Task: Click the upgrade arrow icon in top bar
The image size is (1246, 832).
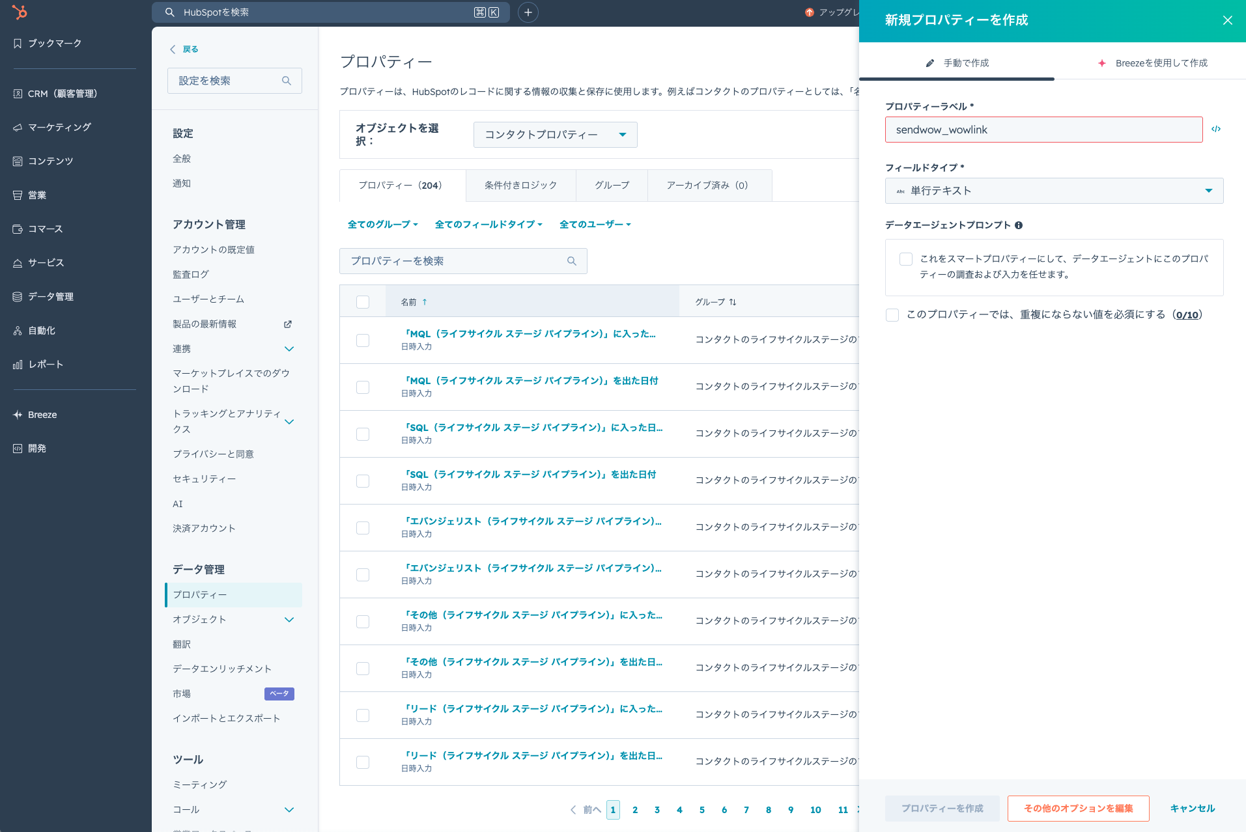Action: tap(810, 12)
